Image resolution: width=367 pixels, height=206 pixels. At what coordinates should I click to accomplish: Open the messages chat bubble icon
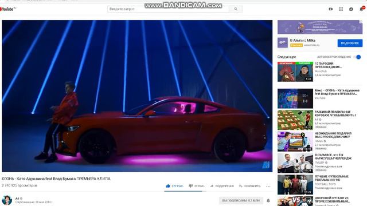pyautogui.click(x=351, y=9)
